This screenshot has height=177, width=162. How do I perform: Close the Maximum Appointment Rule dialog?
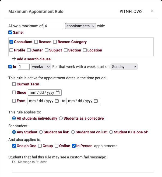tap(152, 11)
